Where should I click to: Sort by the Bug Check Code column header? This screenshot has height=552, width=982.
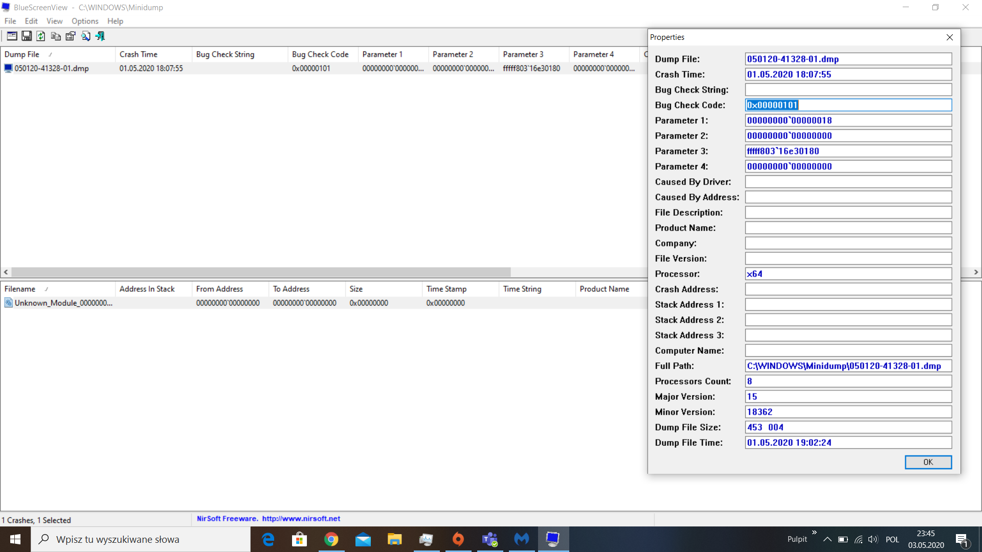pos(323,54)
